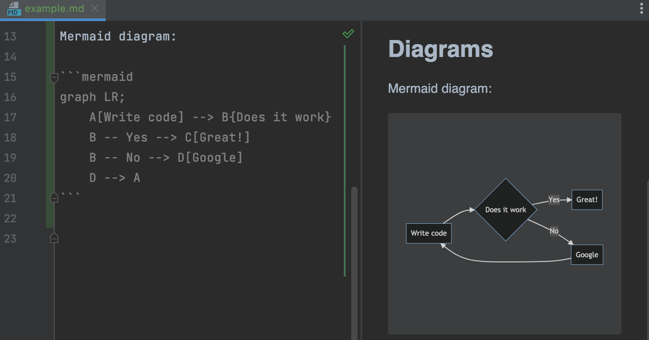
Task: Click line number 16 in gutter
Action: (x=10, y=97)
